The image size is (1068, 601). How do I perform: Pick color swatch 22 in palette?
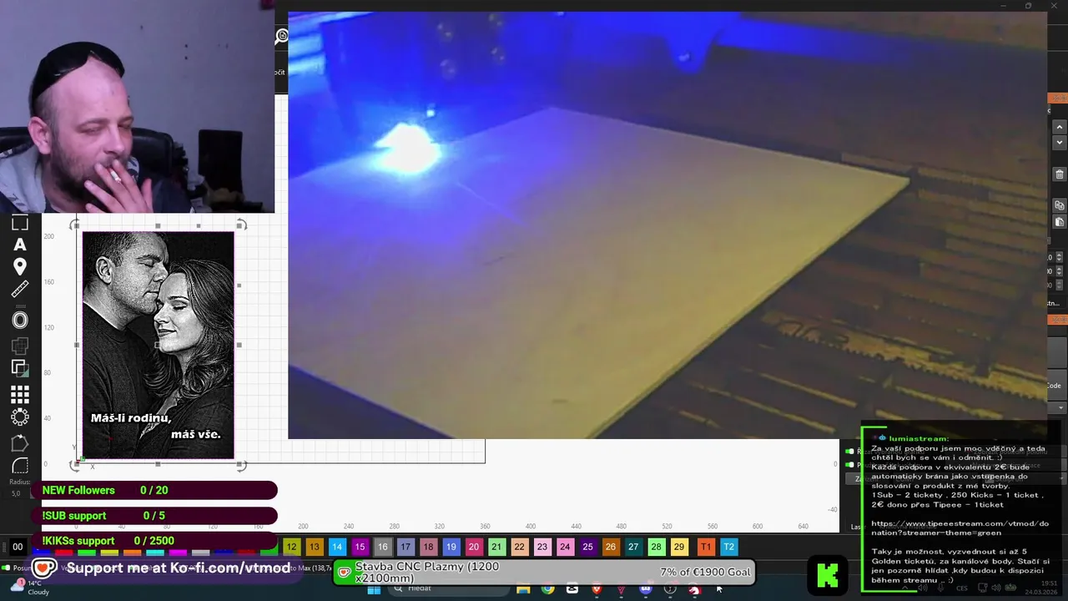tap(519, 547)
